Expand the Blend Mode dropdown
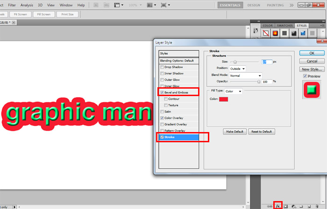327x209 pixels. point(245,75)
